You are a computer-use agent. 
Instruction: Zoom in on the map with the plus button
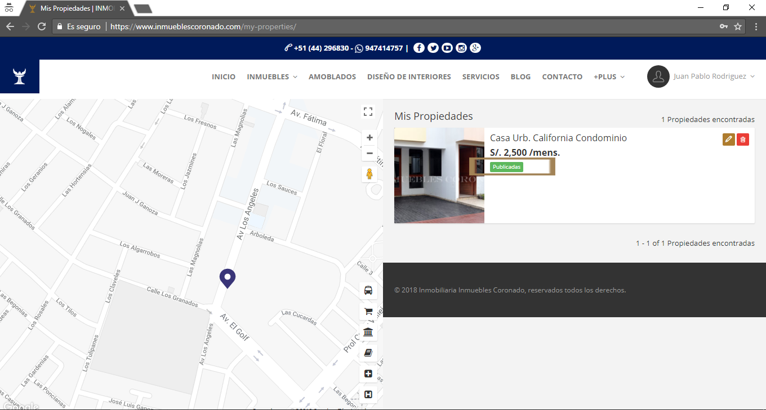(369, 138)
